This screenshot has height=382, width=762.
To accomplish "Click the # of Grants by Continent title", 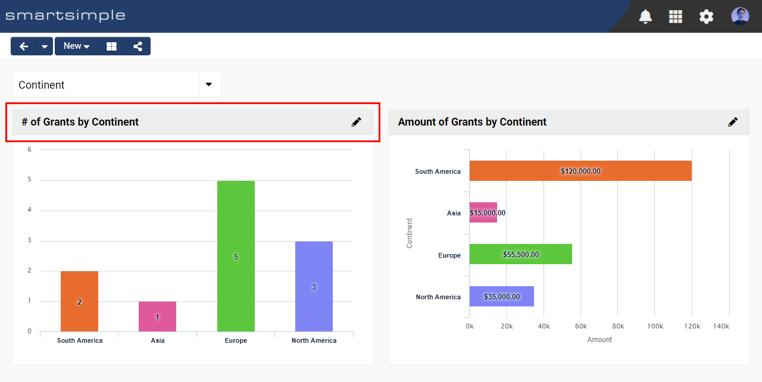I will pyautogui.click(x=80, y=122).
